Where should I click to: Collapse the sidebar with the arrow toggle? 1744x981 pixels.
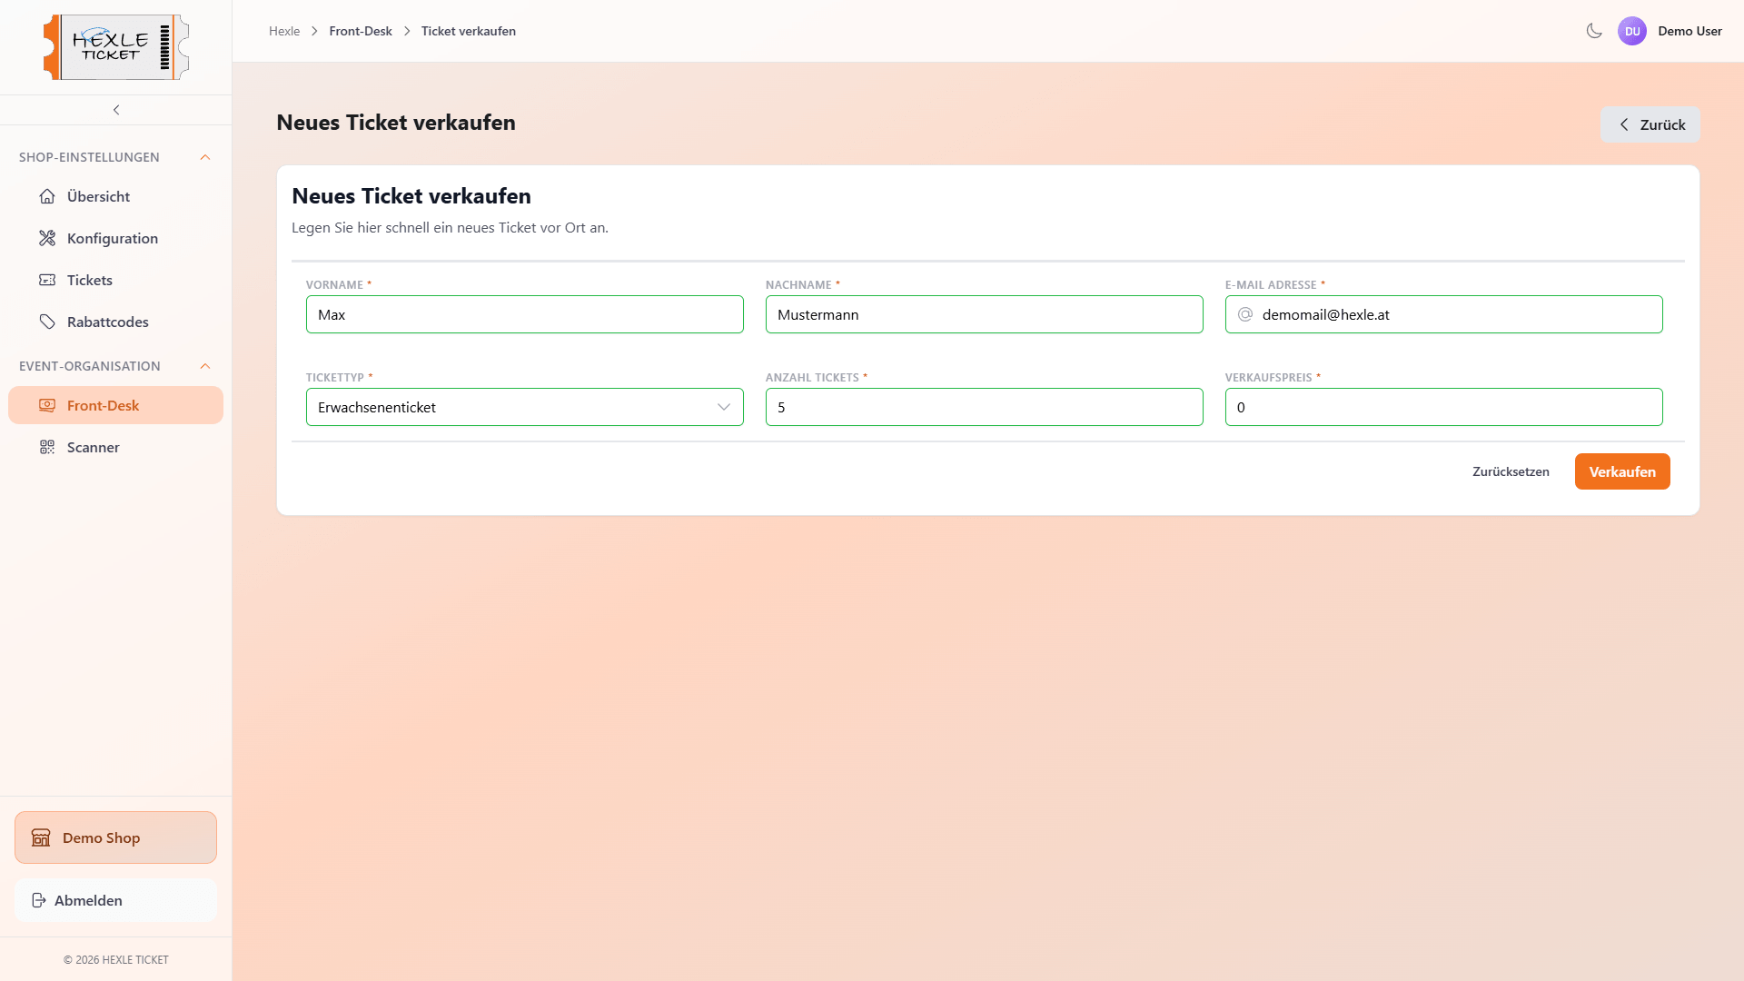click(115, 109)
